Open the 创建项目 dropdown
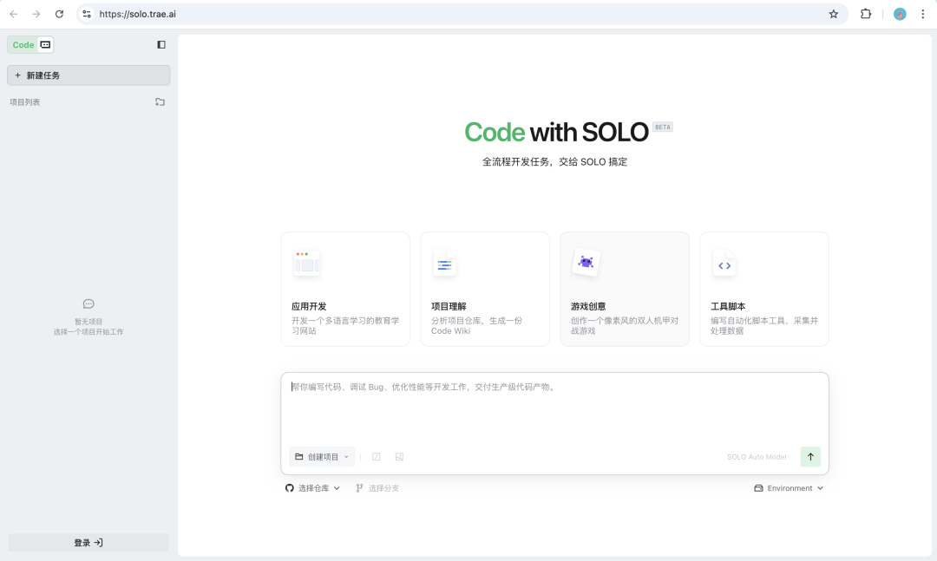The width and height of the screenshot is (937, 561). coord(322,456)
